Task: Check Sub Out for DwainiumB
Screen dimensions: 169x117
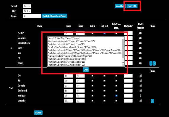Action: (x=104, y=91)
